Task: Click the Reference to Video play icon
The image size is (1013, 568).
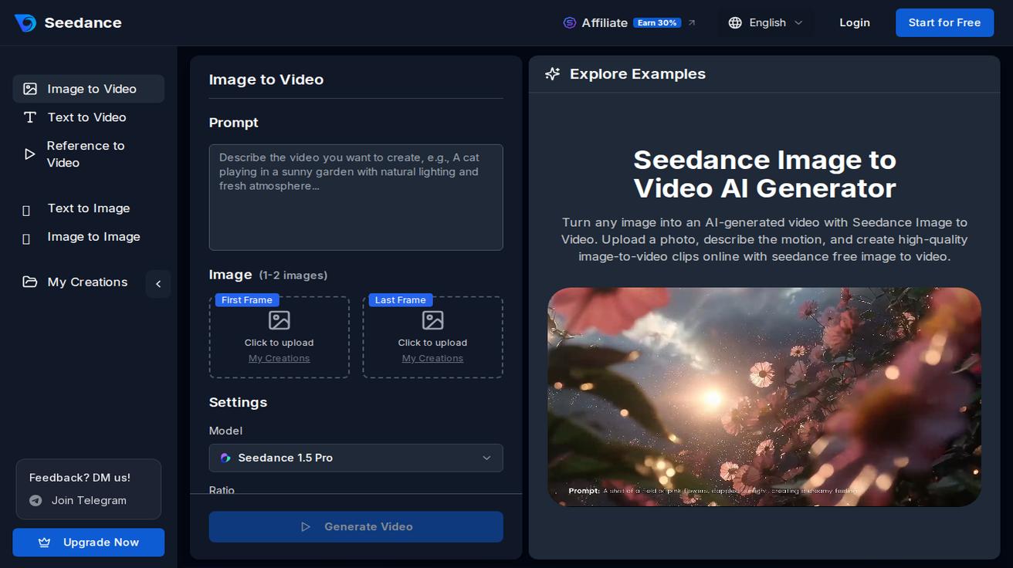Action: point(30,154)
